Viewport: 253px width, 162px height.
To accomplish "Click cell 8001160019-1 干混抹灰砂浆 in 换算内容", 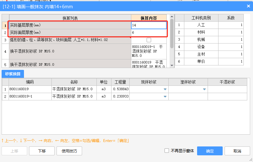I will 149,51.
